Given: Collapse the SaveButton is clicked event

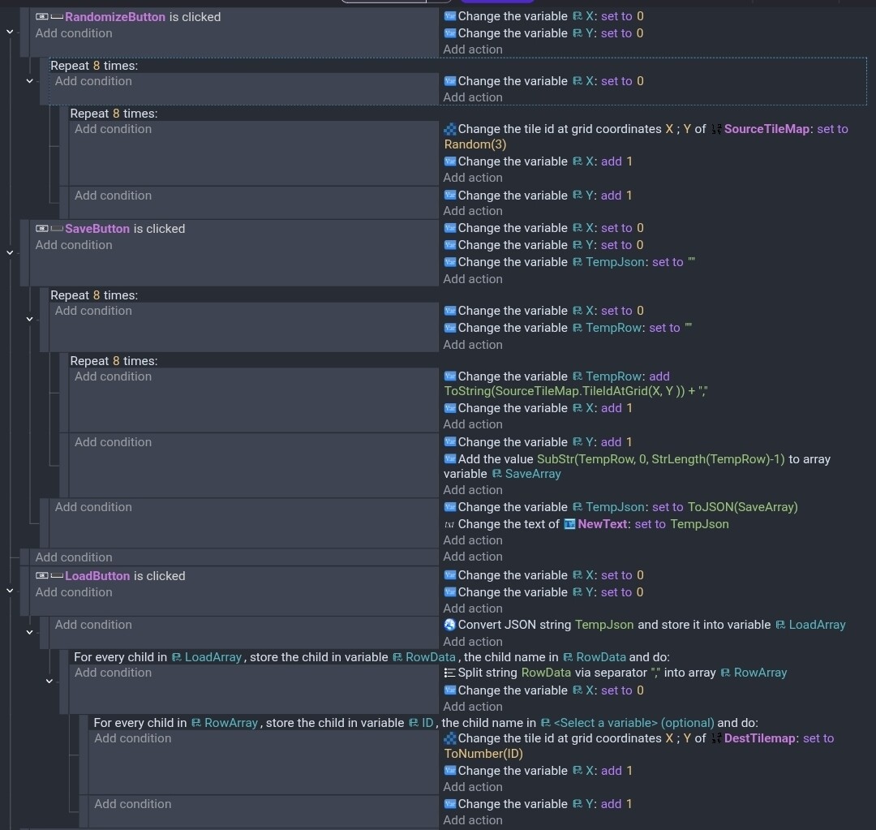Looking at the screenshot, I should pyautogui.click(x=10, y=252).
